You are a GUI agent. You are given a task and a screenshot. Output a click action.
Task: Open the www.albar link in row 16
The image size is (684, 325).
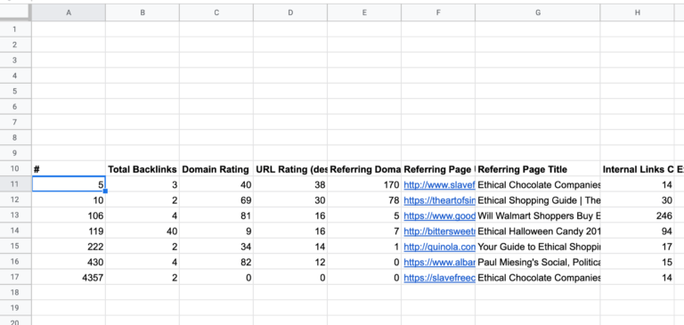439,263
